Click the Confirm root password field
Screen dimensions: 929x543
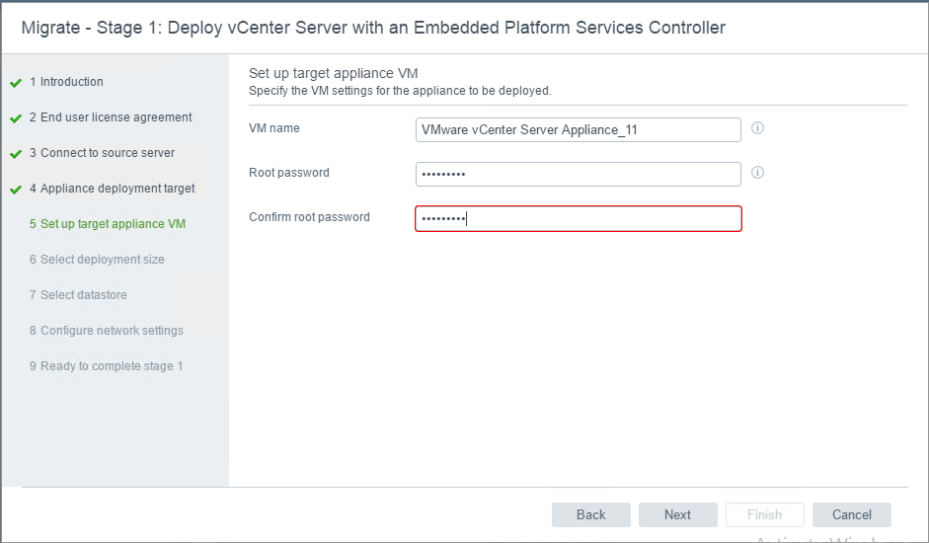(579, 219)
